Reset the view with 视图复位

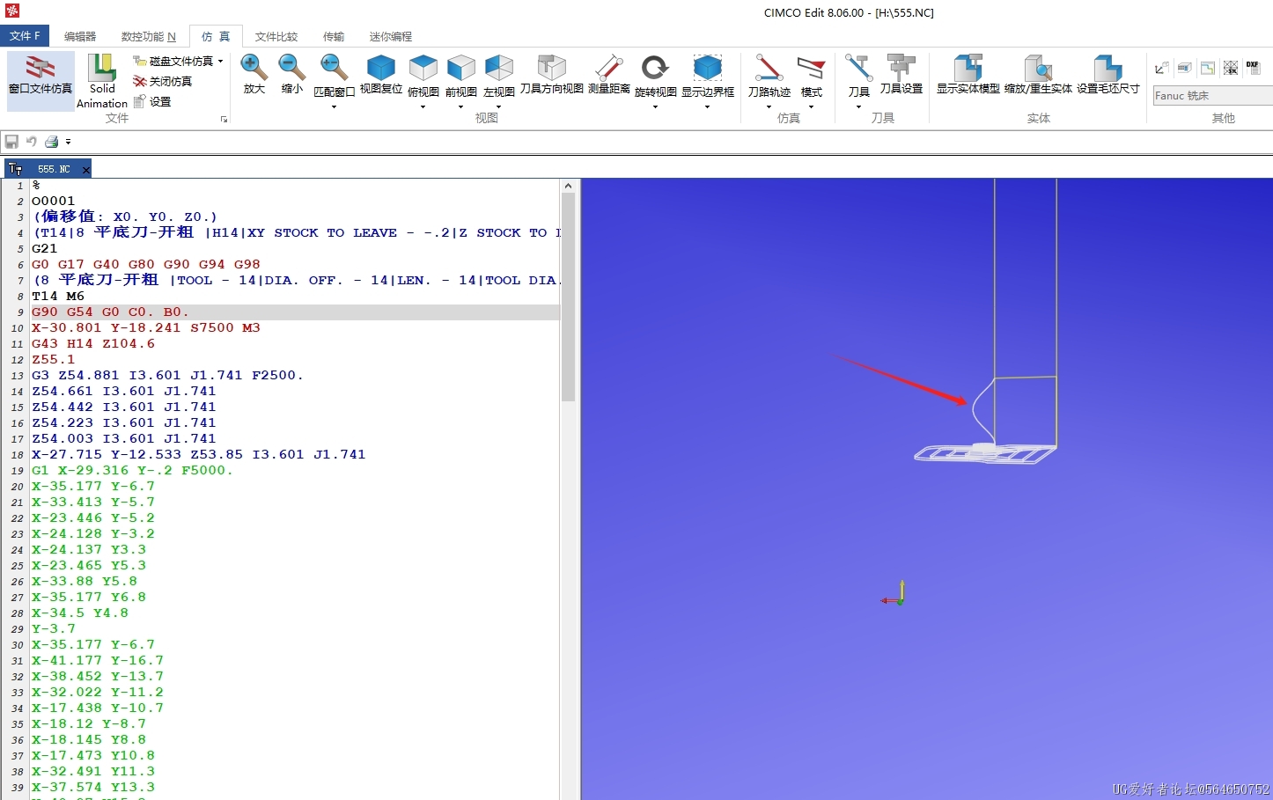[x=381, y=75]
